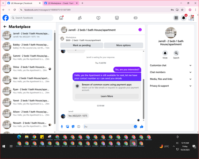Open the Jarrell conversation in the list
This screenshot has width=199, height=159.
click(x=27, y=35)
